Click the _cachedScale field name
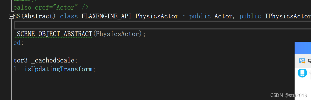The image size is (311, 100). tap(53, 60)
